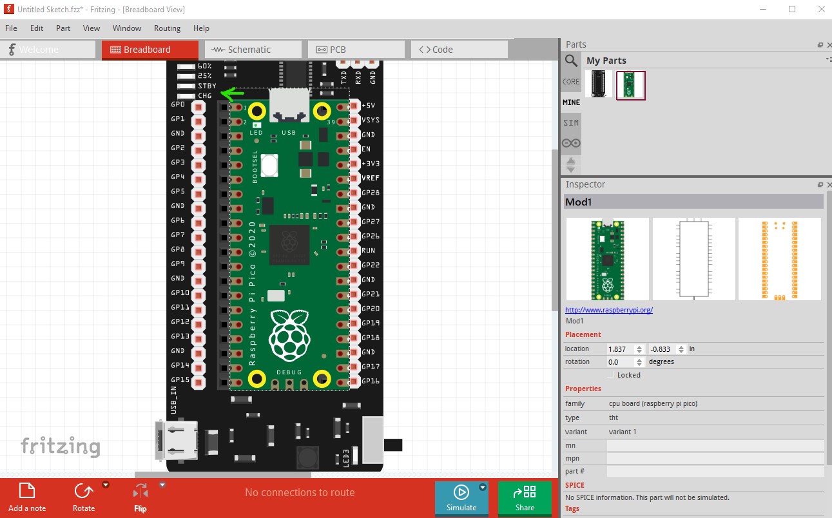
Task: Open the rotation degrees combo box
Action: (x=626, y=362)
